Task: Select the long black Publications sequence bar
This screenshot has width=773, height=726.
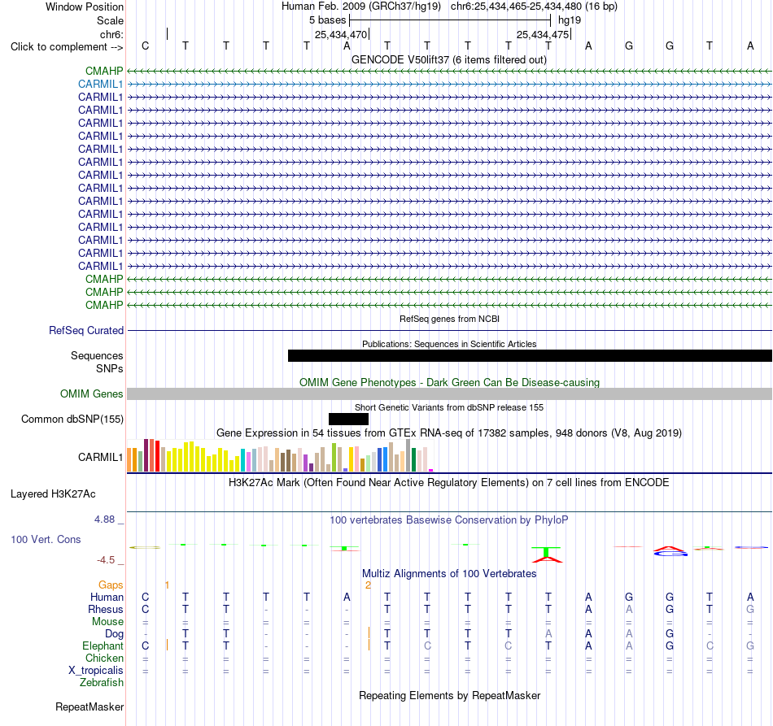Action: click(x=530, y=355)
